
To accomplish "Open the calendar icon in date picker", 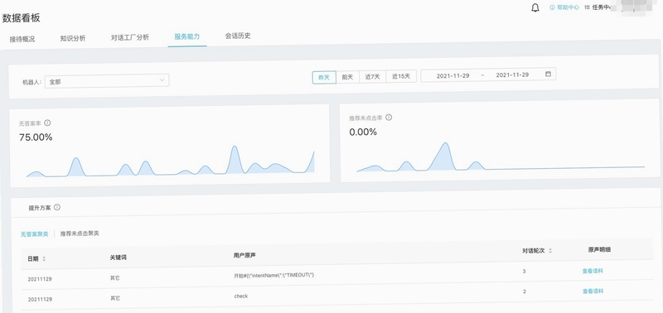I will coord(548,74).
